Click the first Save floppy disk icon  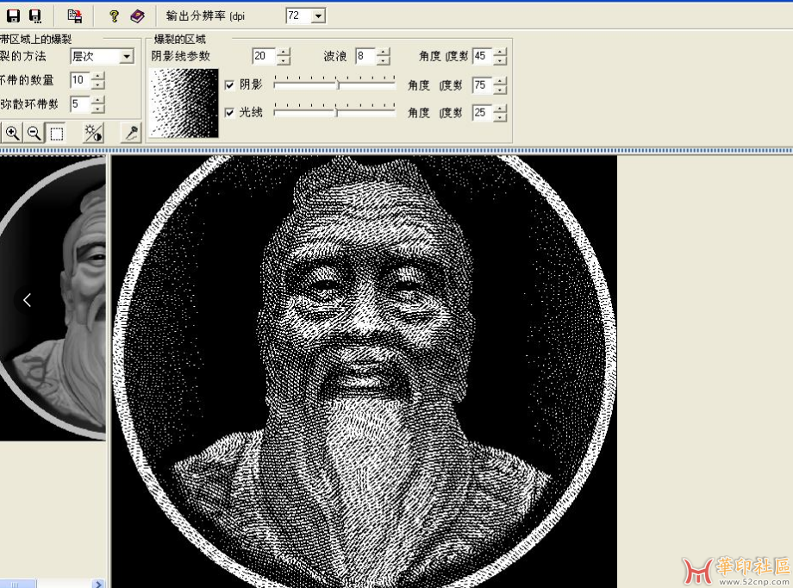coord(13,16)
